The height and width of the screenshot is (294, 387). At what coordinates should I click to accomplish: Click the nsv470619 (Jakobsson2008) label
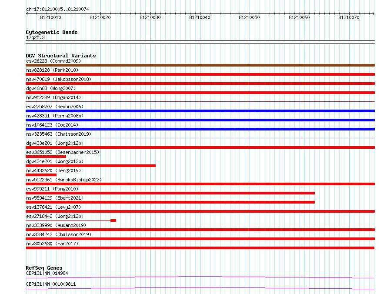(59, 79)
